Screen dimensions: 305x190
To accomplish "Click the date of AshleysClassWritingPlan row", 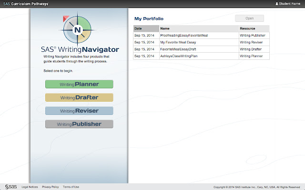I will 144,56.
